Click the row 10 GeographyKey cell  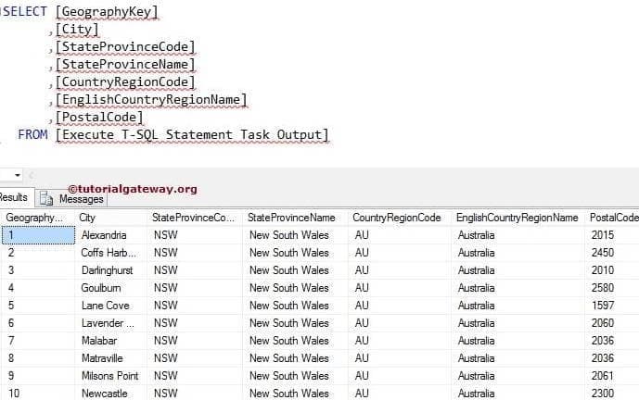coord(38,394)
